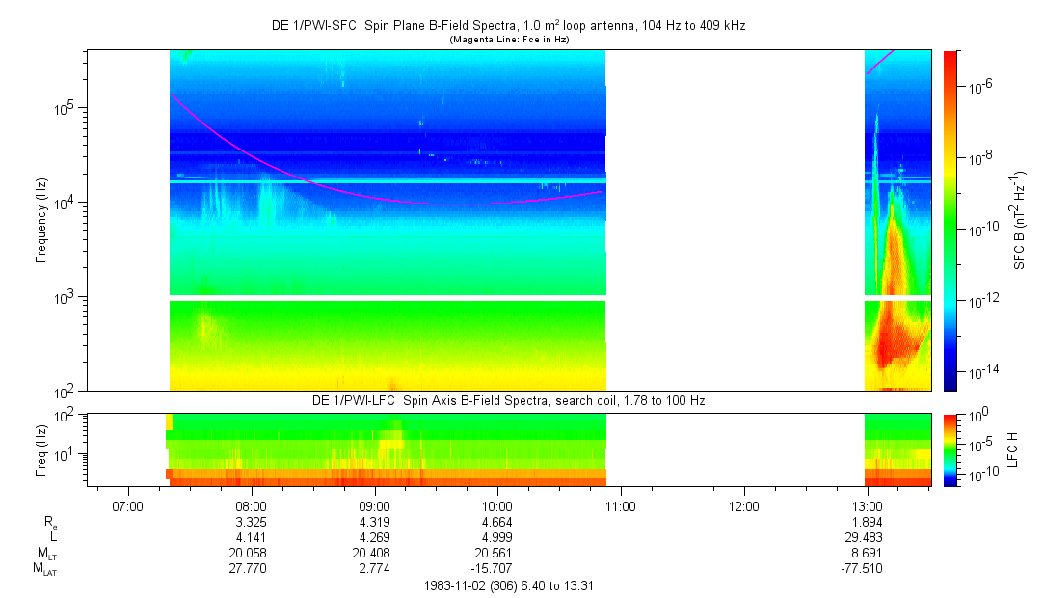Click the 11:00 time axis tick label
The image size is (1044, 598).
click(x=621, y=504)
